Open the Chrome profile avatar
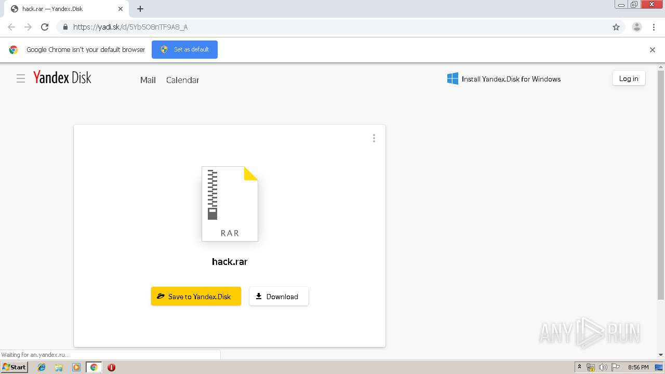Image resolution: width=665 pixels, height=374 pixels. click(637, 27)
